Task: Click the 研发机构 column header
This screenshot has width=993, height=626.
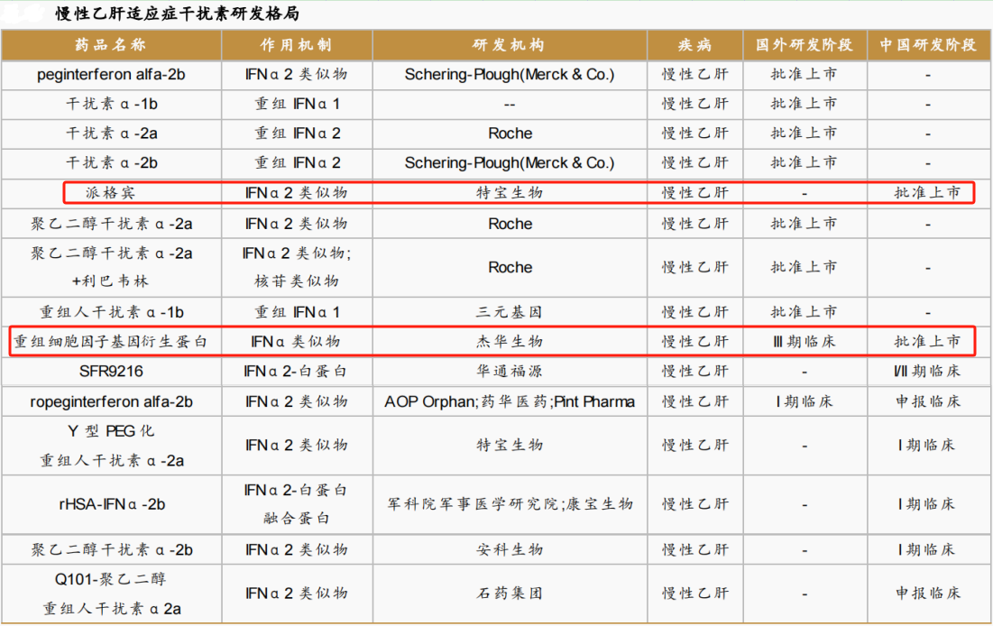Action: click(510, 45)
